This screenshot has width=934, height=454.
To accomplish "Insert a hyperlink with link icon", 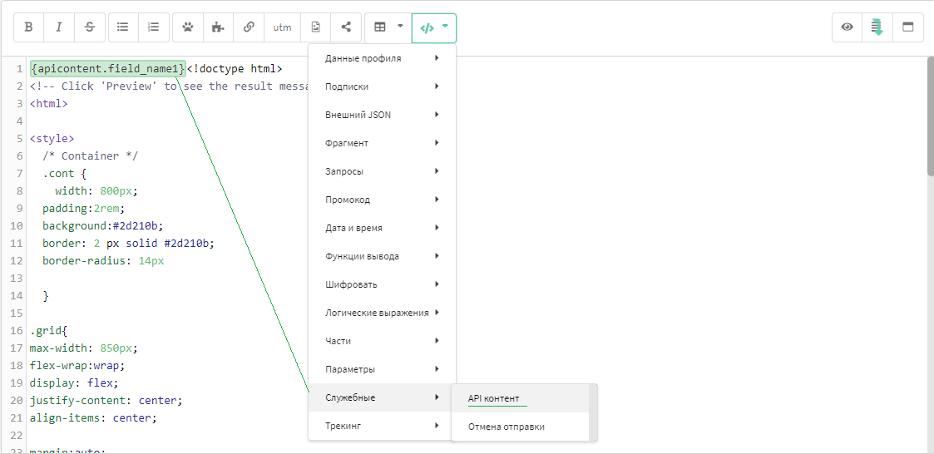I will [249, 27].
